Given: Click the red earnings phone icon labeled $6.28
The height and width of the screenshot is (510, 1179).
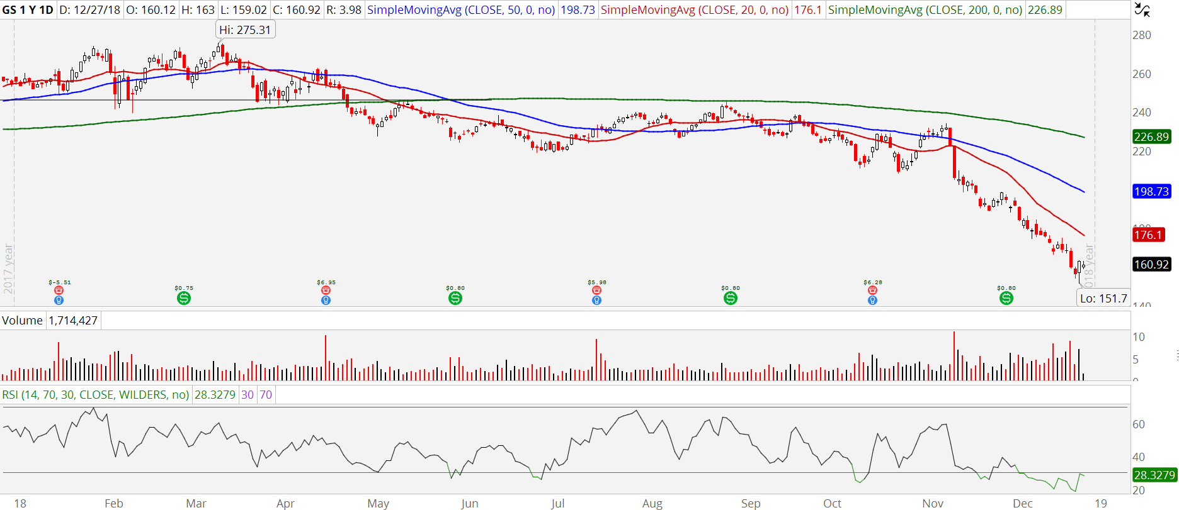Looking at the screenshot, I should click(x=872, y=290).
